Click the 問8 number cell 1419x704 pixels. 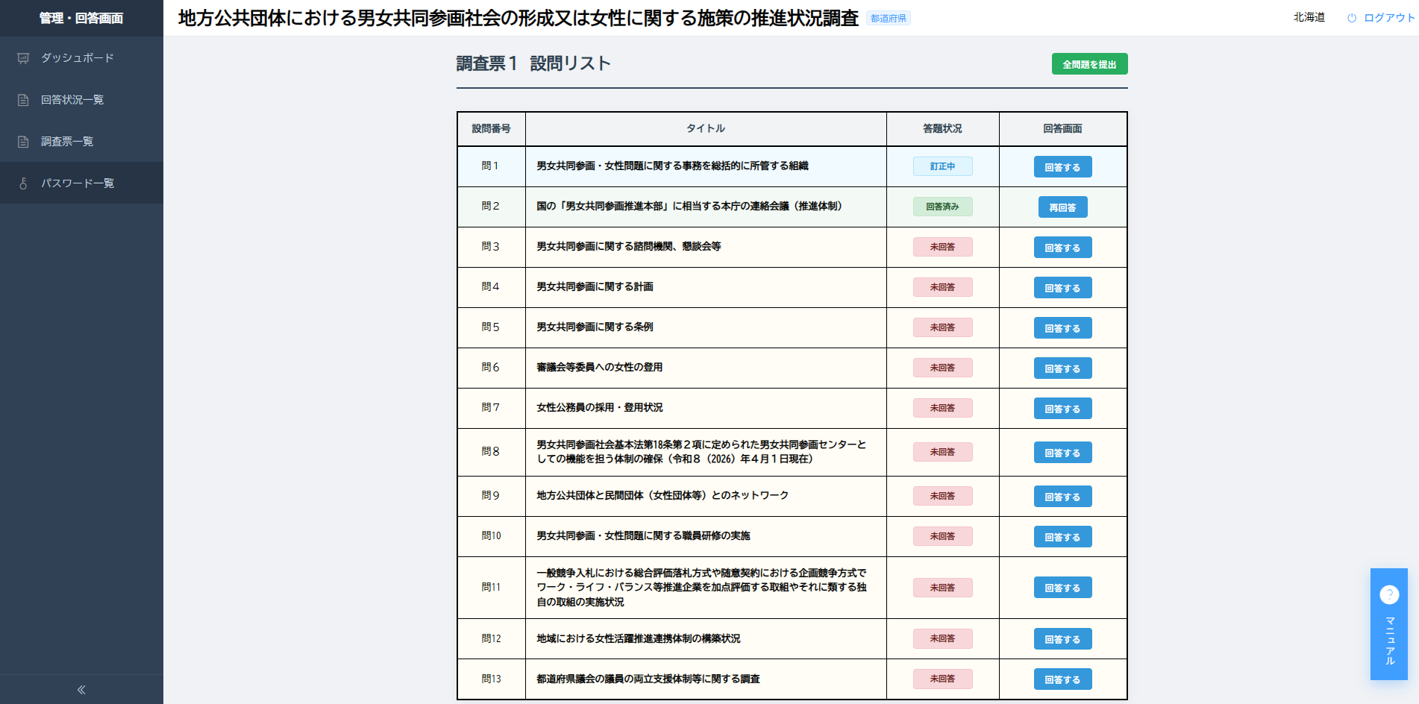[x=491, y=452]
